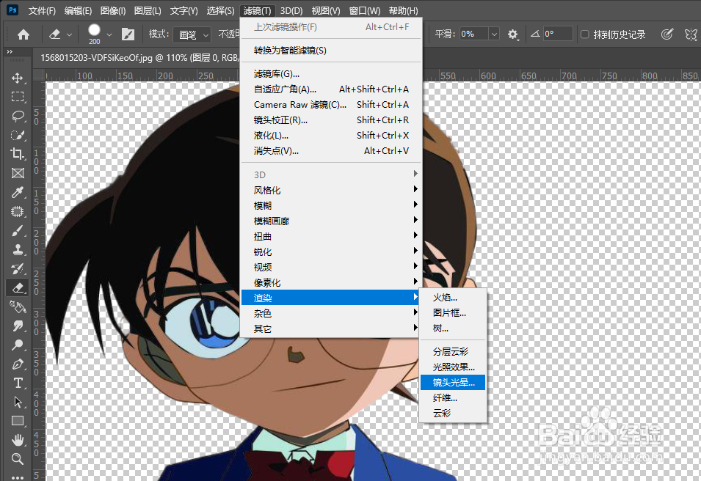Viewport: 701px width, 481px height.
Task: Select the Quick Selection tool
Action: [18, 135]
